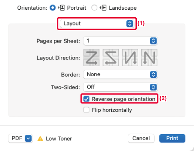Pick the reversed-N layout direction icon
Image resolution: width=194 pixels, height=151 pixels.
click(x=130, y=58)
